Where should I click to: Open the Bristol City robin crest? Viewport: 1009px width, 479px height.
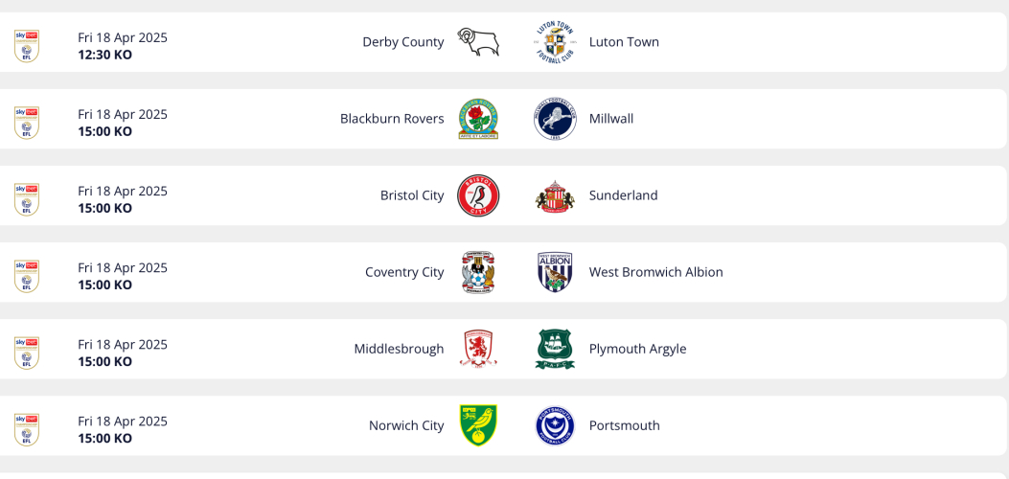(x=478, y=195)
